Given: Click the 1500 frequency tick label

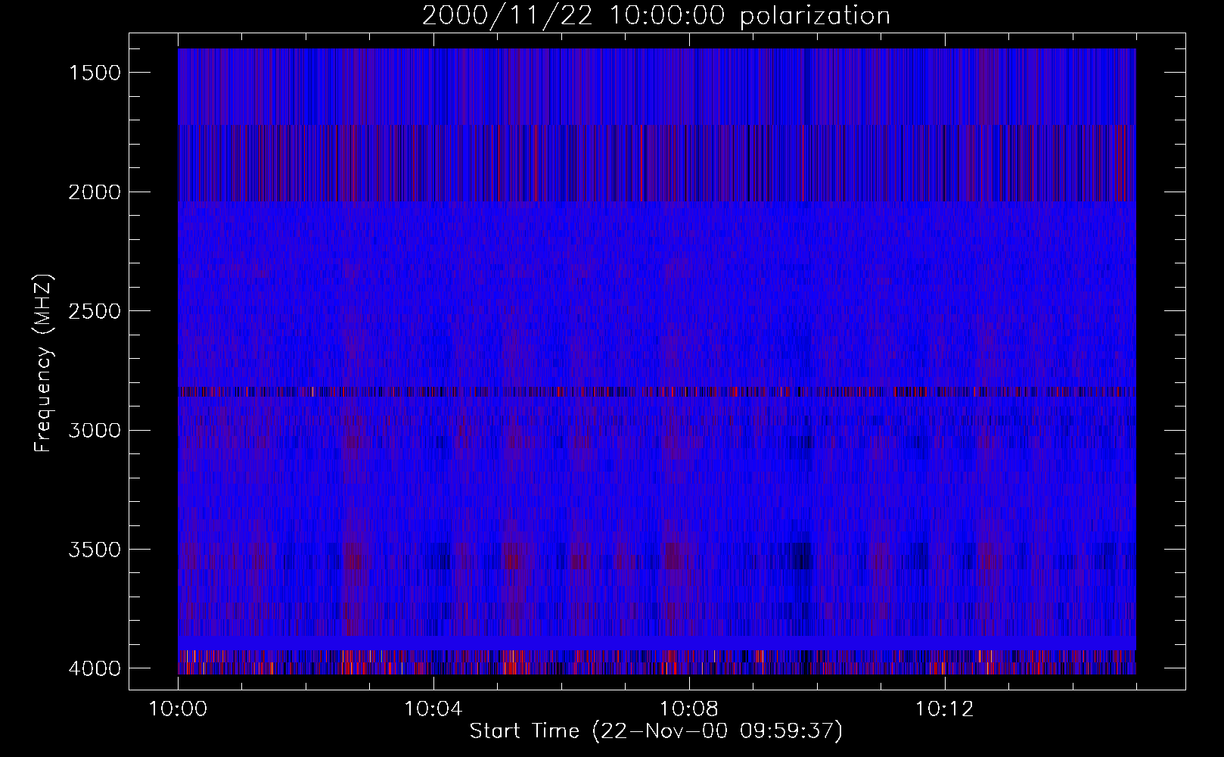Looking at the screenshot, I should (x=95, y=73).
